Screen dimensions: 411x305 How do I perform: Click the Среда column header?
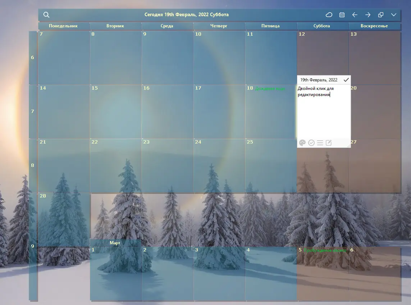pyautogui.click(x=167, y=26)
